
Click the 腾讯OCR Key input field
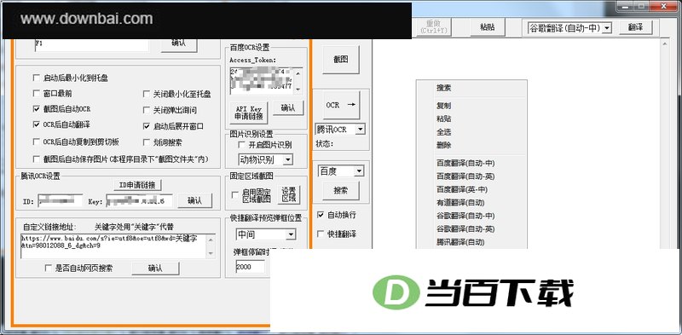coord(139,200)
